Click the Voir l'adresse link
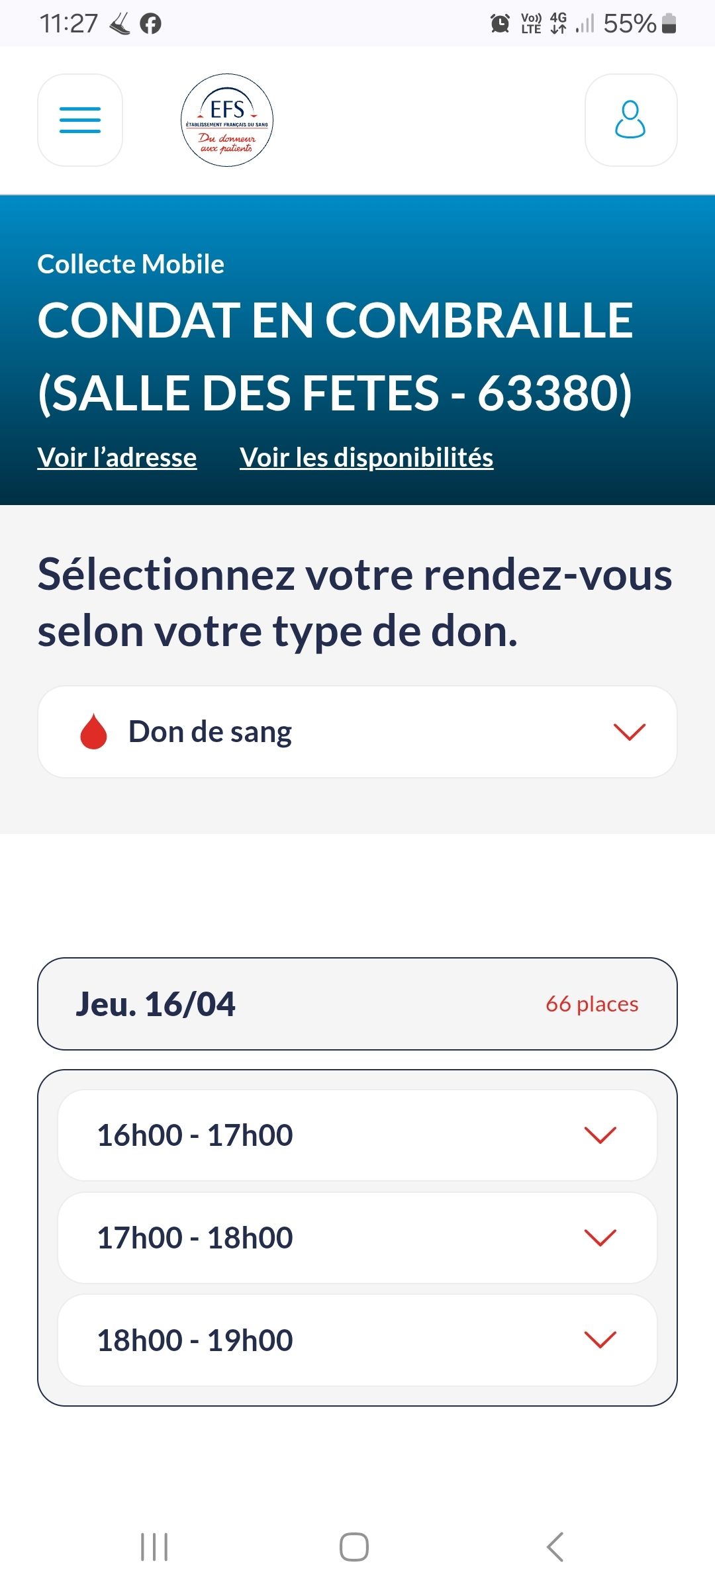 point(117,457)
